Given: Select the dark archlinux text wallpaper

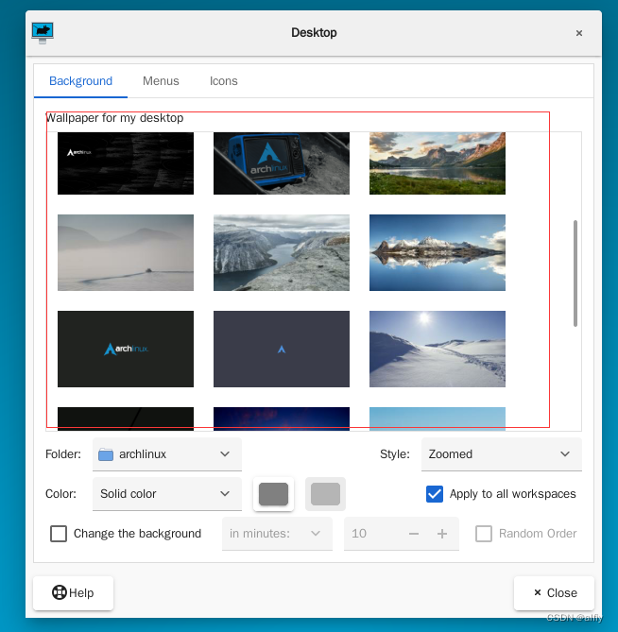Looking at the screenshot, I should click(126, 163).
